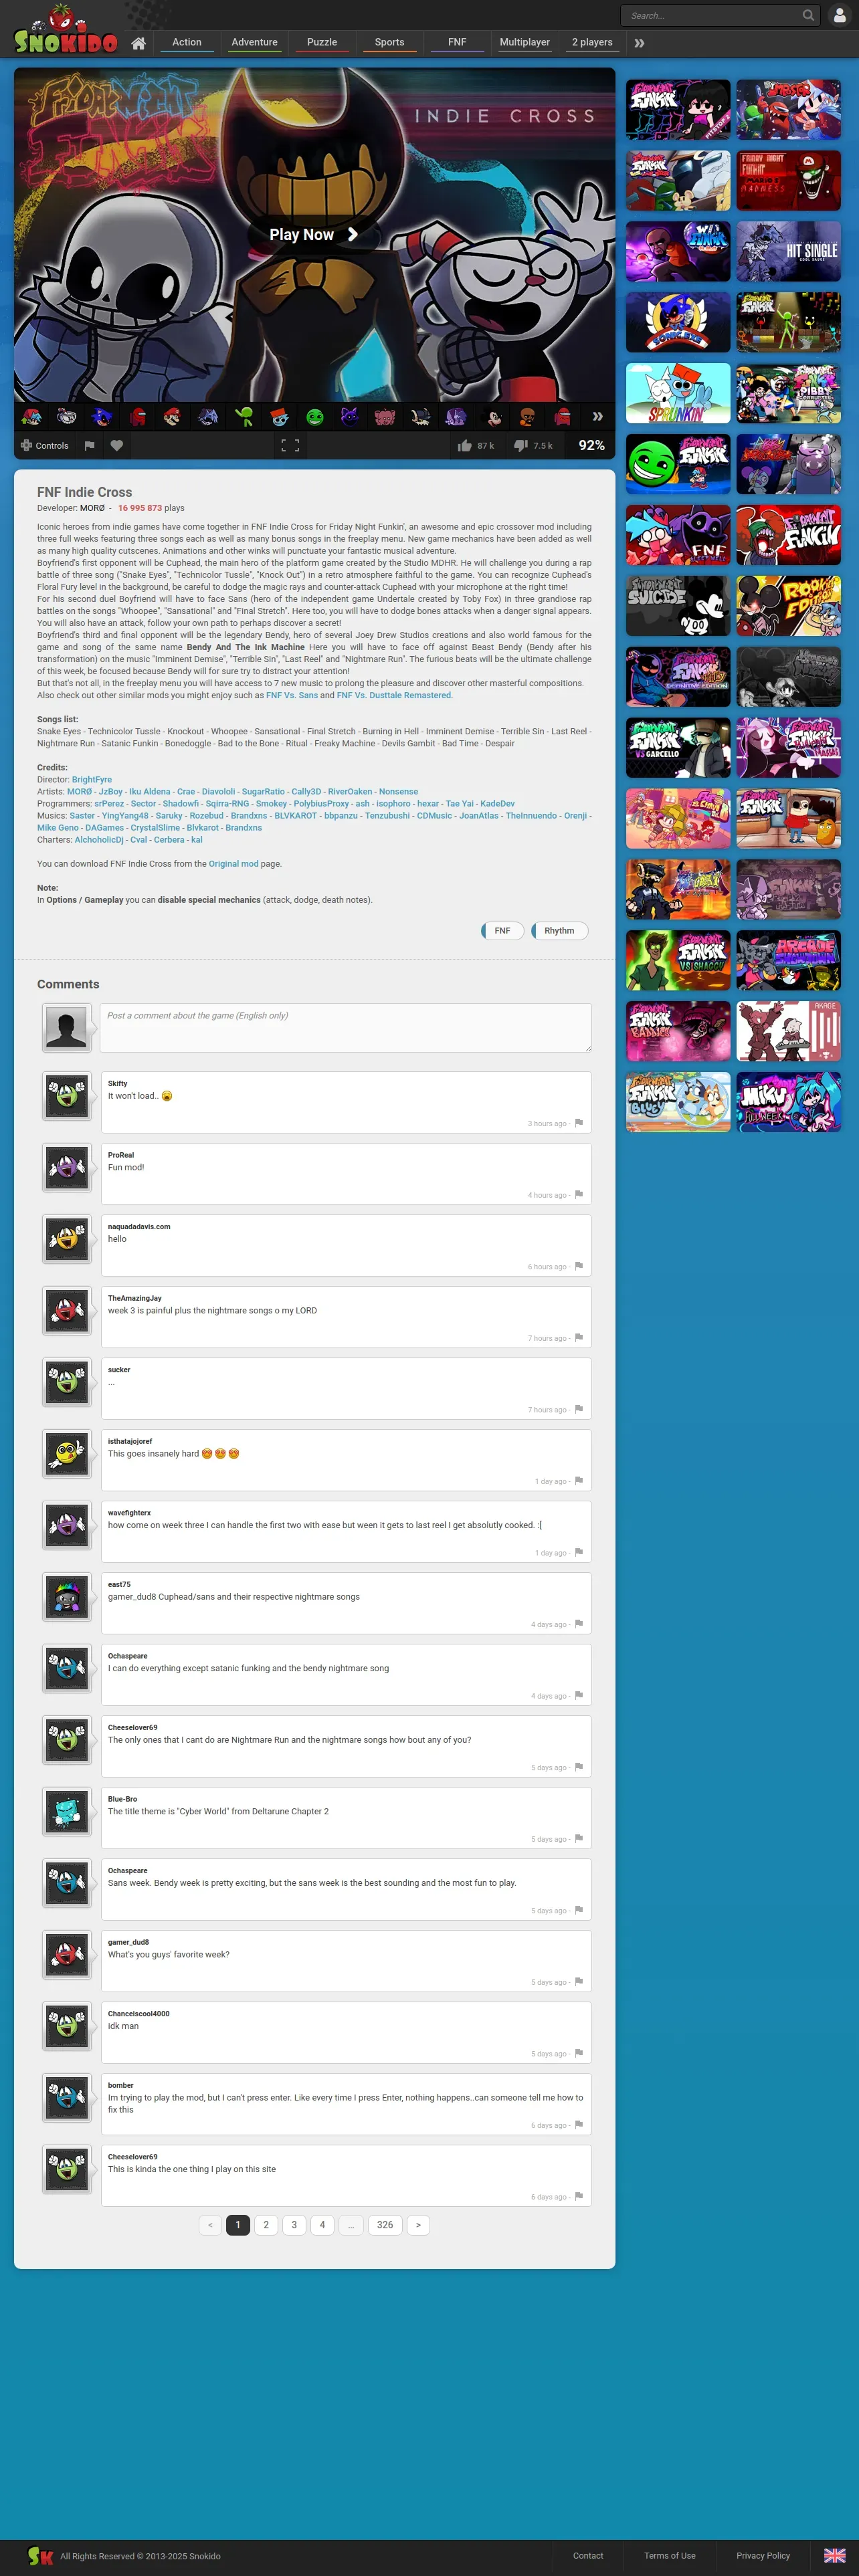The width and height of the screenshot is (859, 2576).
Task: Flag the comment by Blue-Bro
Action: coord(579,1839)
